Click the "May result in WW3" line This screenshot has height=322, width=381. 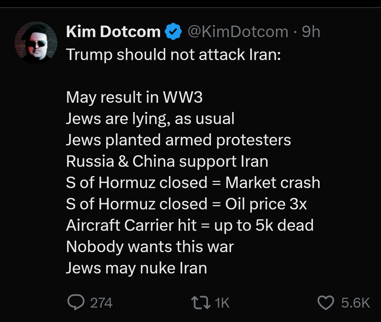point(134,97)
